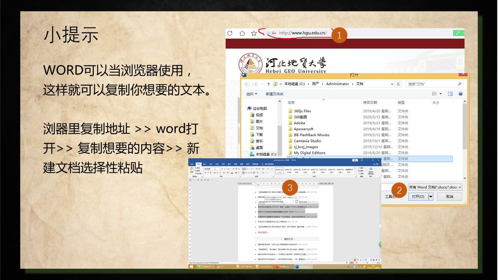The image size is (498, 280).
Task: Click the 修改日期 column header
Action: 370,103
